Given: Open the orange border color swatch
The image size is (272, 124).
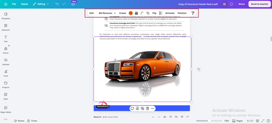Looking at the screenshot, I should click(x=131, y=13).
